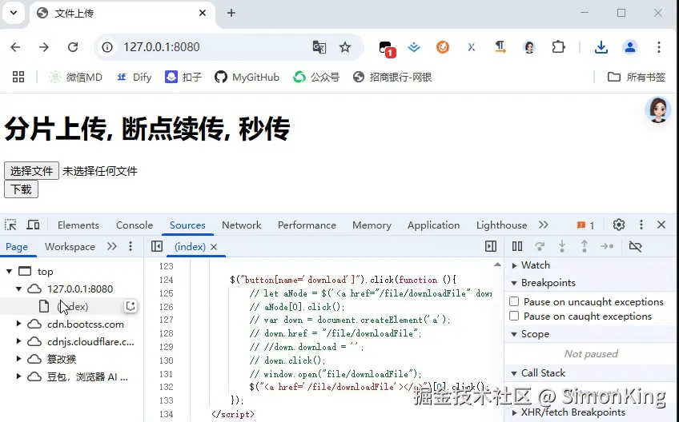Close the (index) file tab
The image size is (679, 422).
click(x=214, y=247)
